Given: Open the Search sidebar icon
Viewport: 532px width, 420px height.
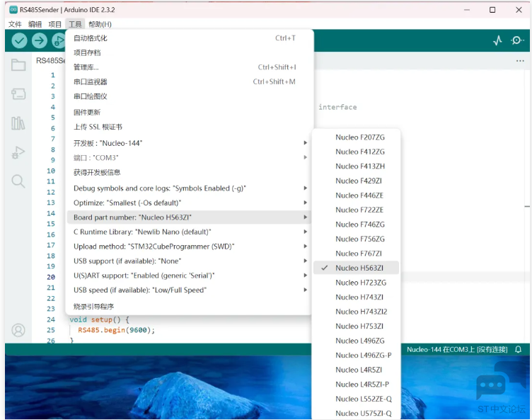Looking at the screenshot, I should pos(18,181).
